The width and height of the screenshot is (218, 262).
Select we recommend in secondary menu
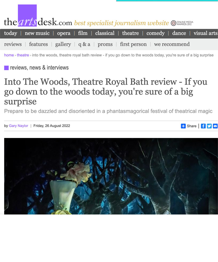click(x=172, y=44)
